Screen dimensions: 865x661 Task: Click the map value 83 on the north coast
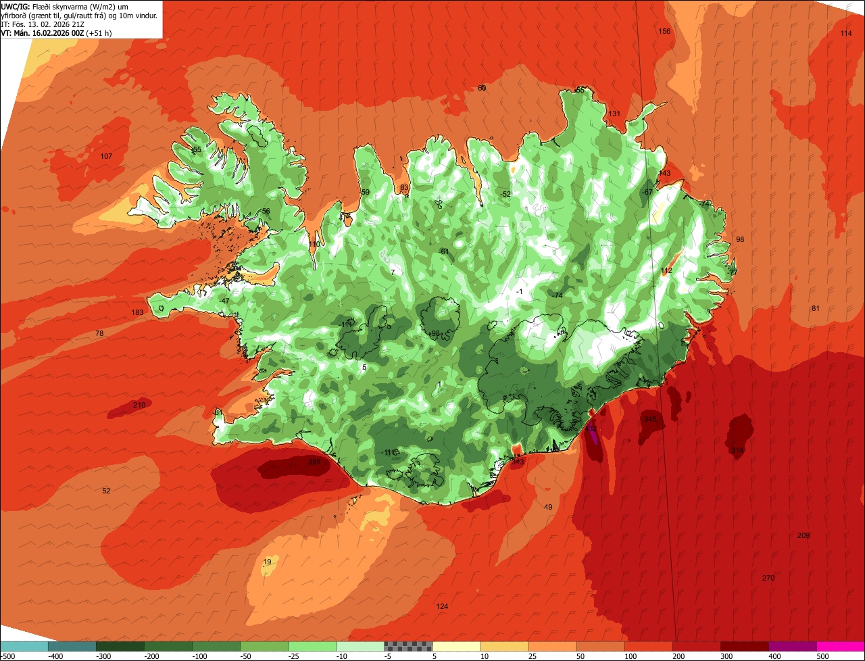coord(404,188)
